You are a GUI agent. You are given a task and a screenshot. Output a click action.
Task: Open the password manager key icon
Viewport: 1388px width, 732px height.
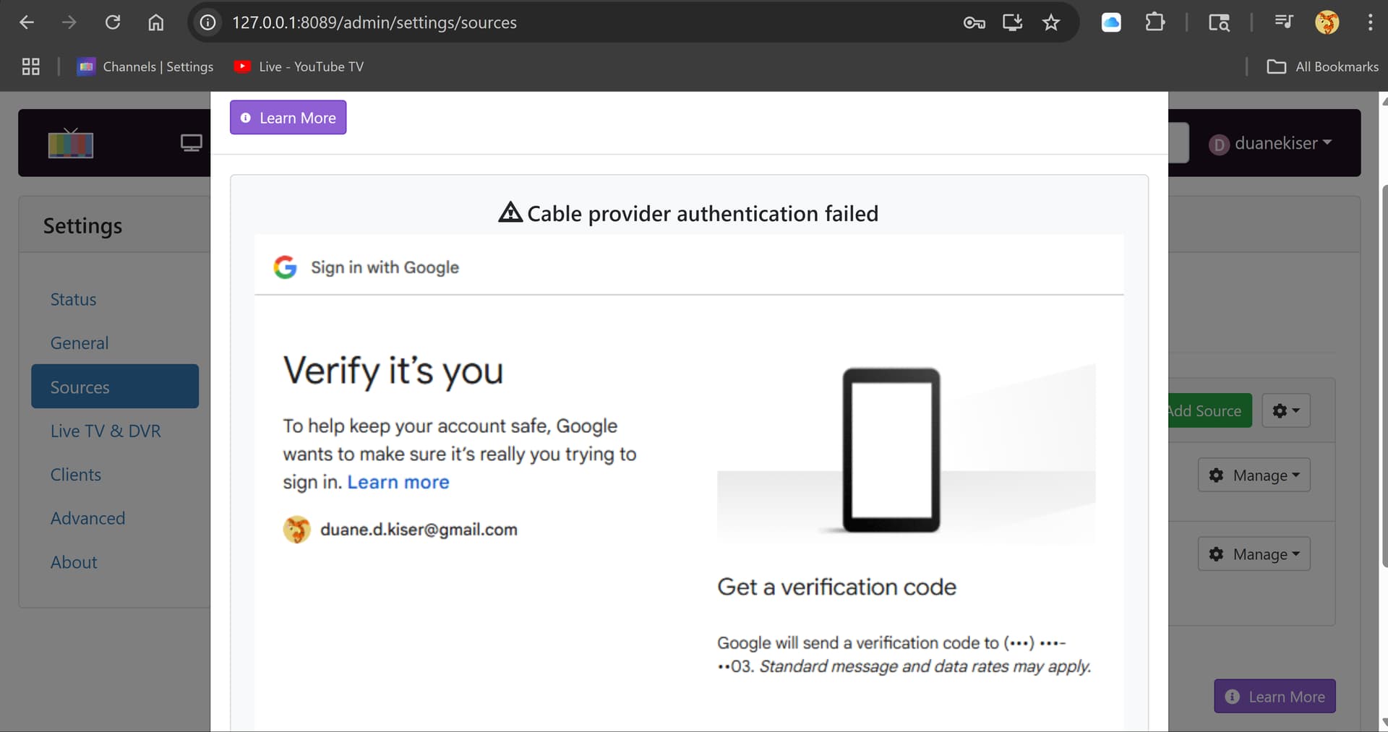tap(974, 22)
